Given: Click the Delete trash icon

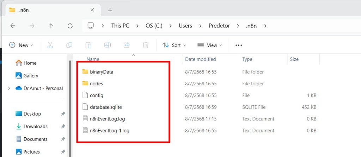Looking at the screenshot, I should click(146, 45).
